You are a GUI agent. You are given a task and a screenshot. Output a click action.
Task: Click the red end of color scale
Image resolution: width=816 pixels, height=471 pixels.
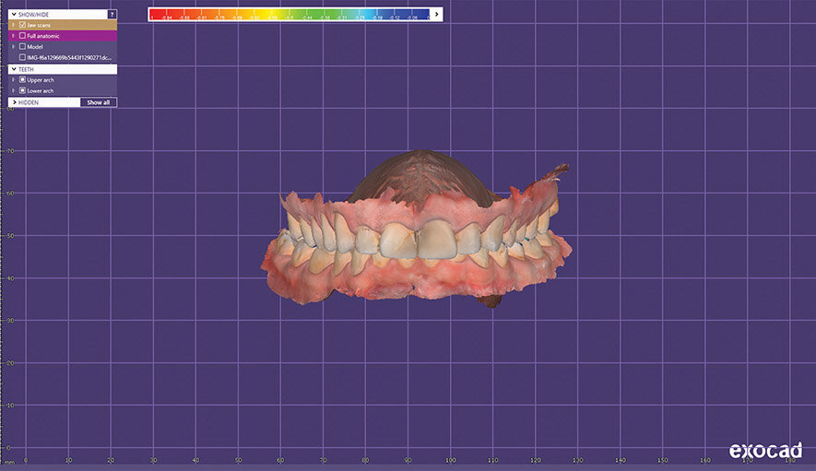point(154,14)
